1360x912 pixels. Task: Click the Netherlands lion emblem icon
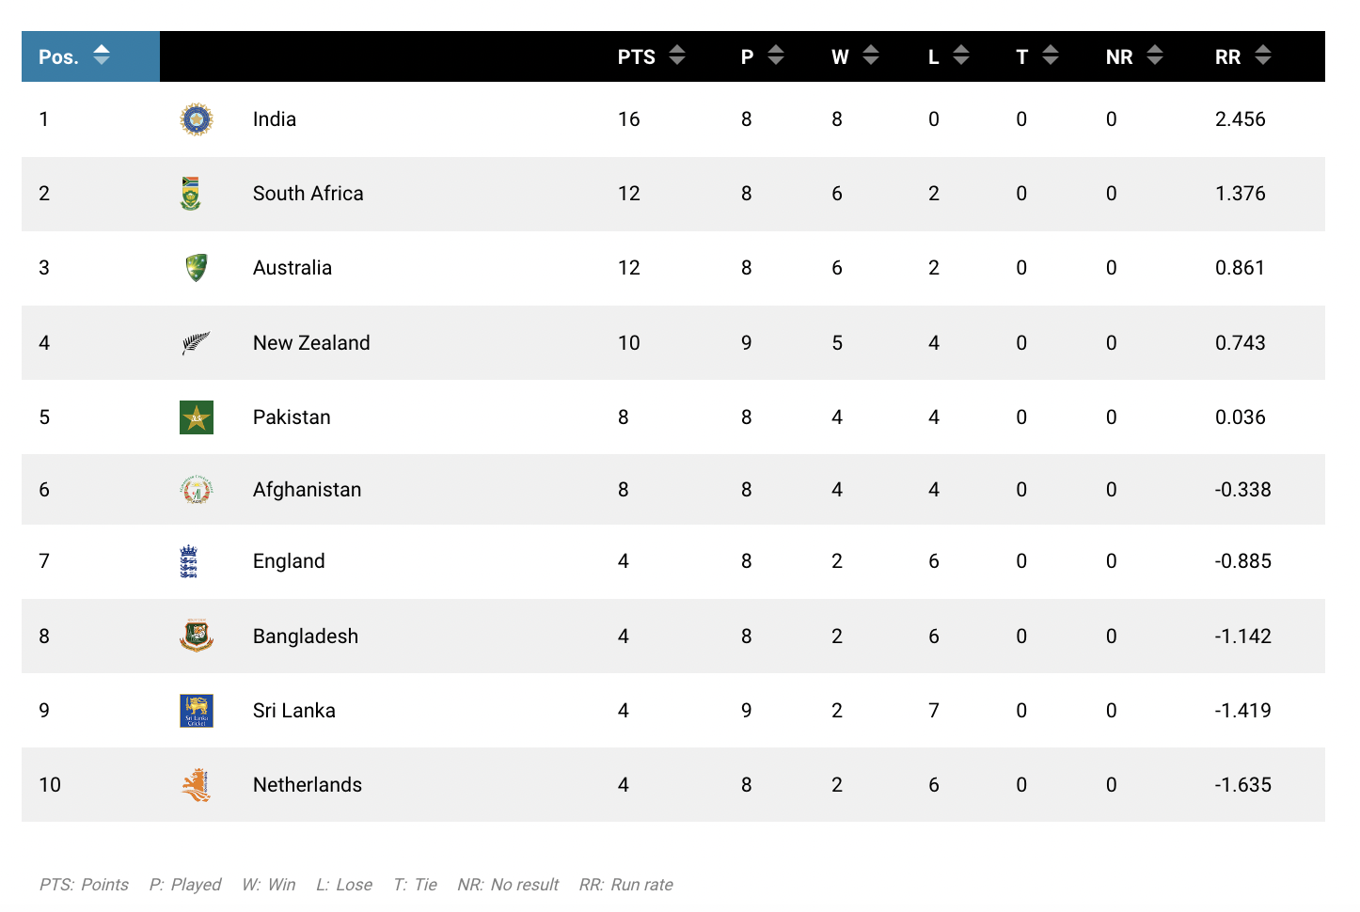tap(196, 784)
